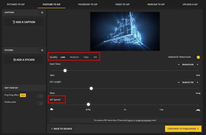Go to Video to GIF tab
This screenshot has height=135, width=206.
[x=122, y=4]
